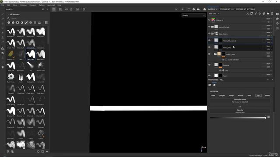
Task: Toggle the height channel button
Action: (222, 96)
